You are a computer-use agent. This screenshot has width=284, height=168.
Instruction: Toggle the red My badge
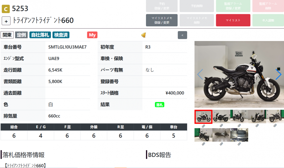92,35
